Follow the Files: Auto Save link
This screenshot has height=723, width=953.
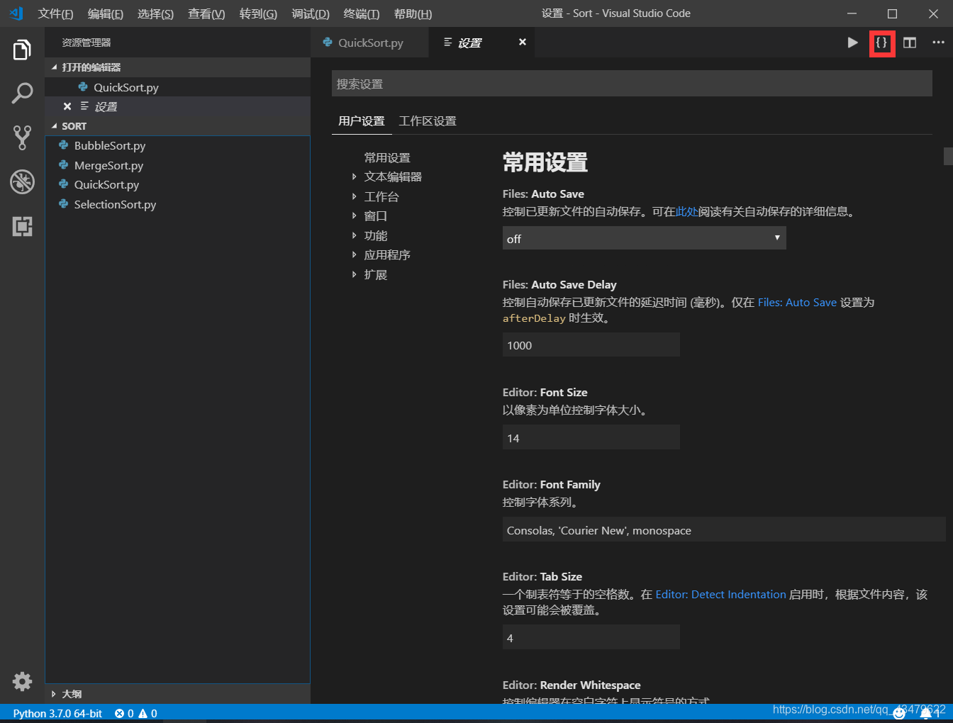pyautogui.click(x=797, y=302)
